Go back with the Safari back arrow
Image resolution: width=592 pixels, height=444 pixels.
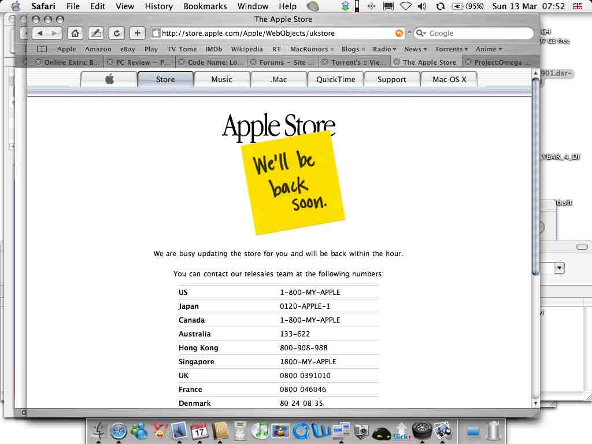[x=40, y=33]
